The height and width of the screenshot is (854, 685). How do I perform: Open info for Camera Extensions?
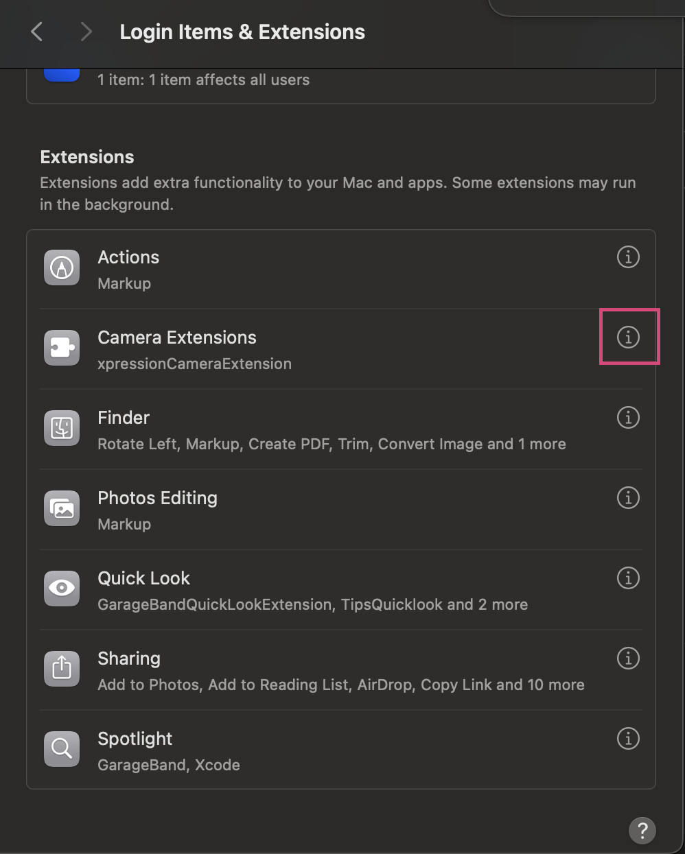[628, 337]
